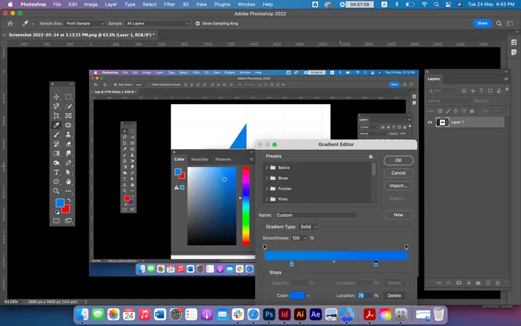Open the Presets settings gear in Gradient Editor
The height and width of the screenshot is (326, 521).
coord(372,156)
